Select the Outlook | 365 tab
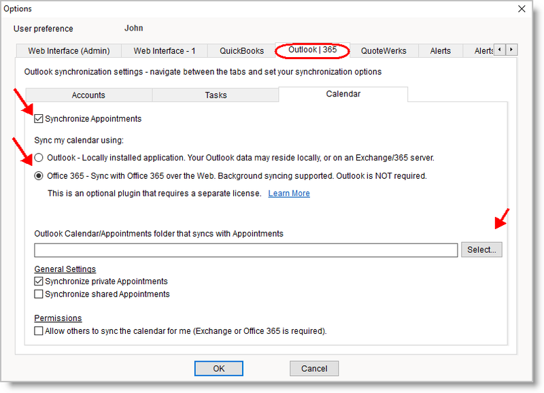The height and width of the screenshot is (393, 544). click(312, 50)
